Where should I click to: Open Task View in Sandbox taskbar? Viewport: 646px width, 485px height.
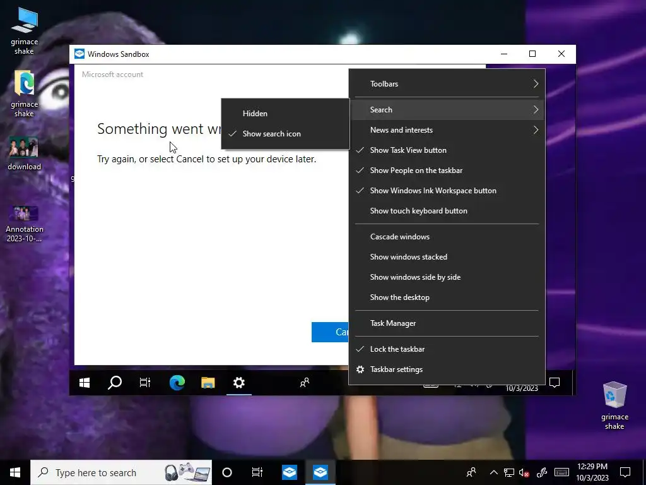[x=145, y=383]
